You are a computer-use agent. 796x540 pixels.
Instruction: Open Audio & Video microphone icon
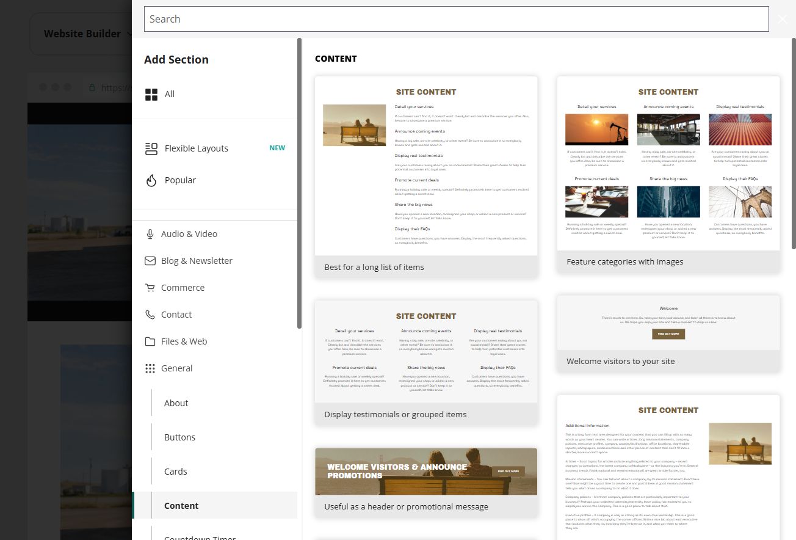pyautogui.click(x=150, y=234)
